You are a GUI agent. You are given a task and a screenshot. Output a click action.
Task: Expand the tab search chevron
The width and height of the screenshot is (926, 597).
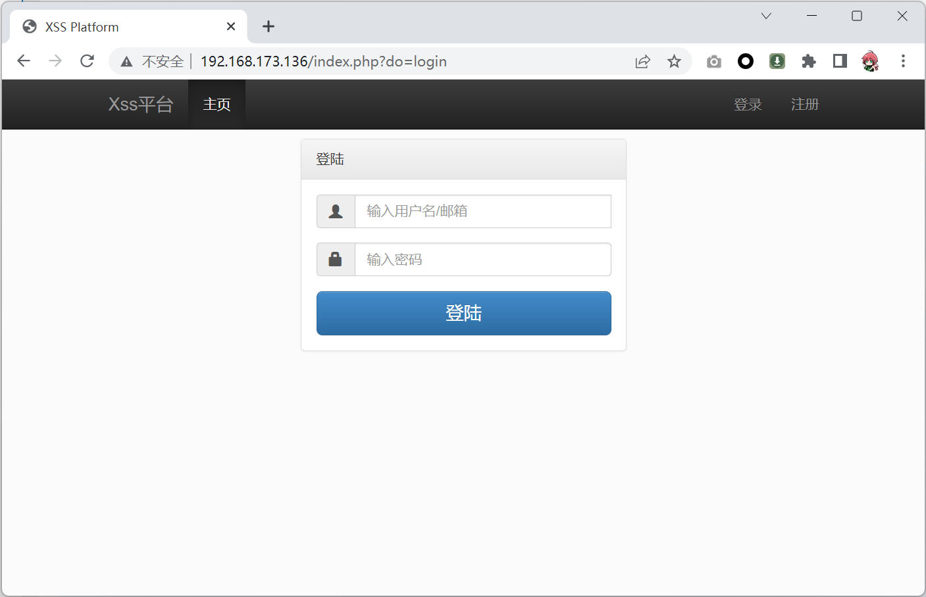(x=766, y=16)
